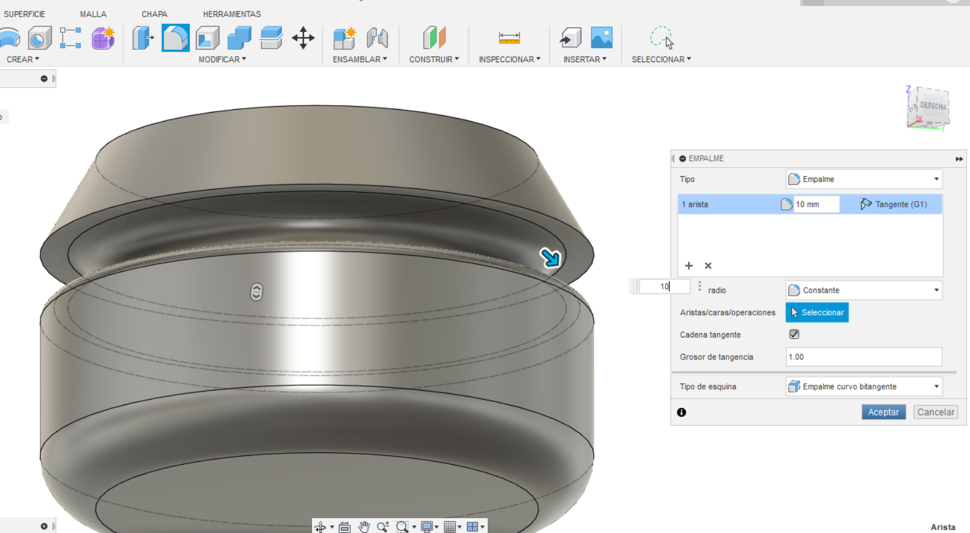Image resolution: width=970 pixels, height=533 pixels.
Task: Click the Cancelar button
Action: pos(936,412)
